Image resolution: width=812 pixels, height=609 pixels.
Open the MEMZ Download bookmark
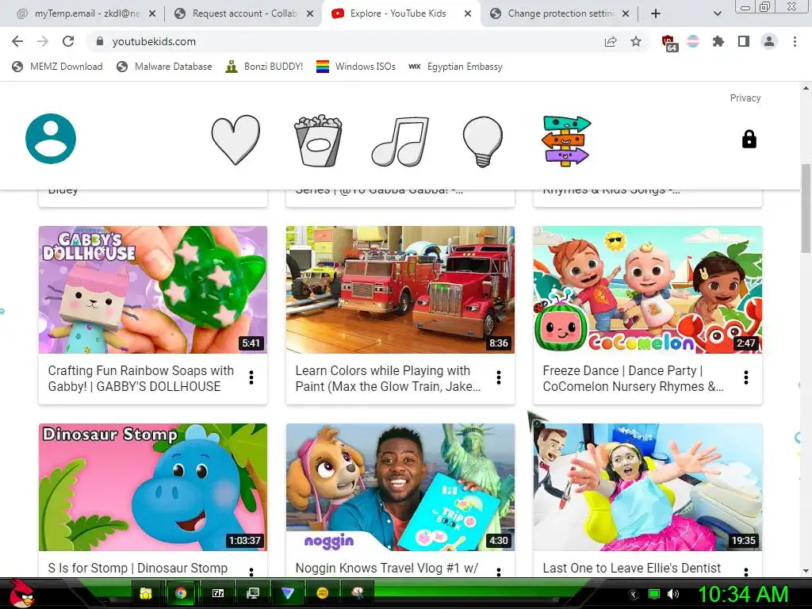click(x=57, y=67)
